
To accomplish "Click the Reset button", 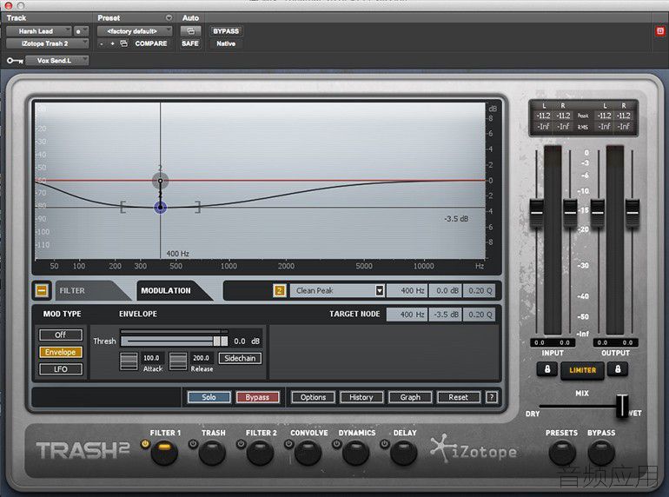I will click(x=458, y=397).
